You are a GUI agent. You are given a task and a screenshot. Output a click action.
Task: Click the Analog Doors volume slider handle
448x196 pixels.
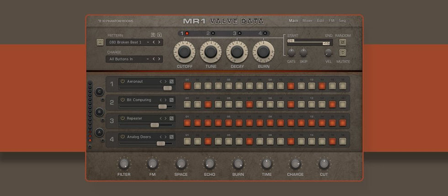click(161, 143)
